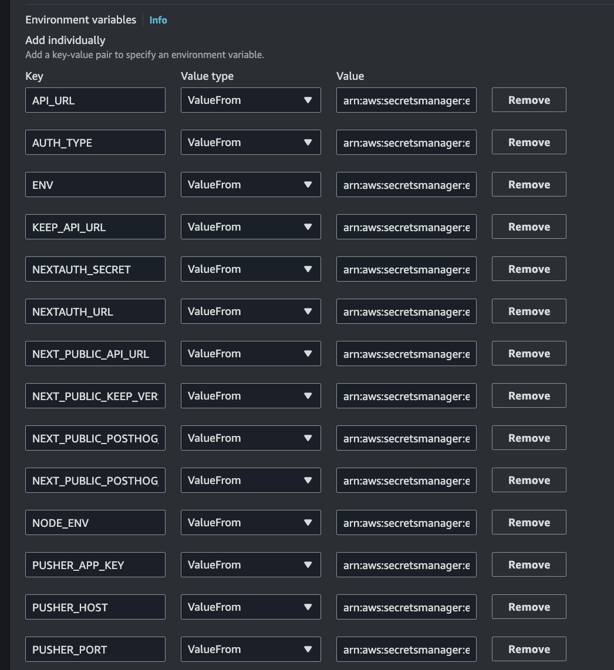This screenshot has height=670, width=614.
Task: Open the Value type dropdown for NEXTAUTH_SECRET
Action: click(x=251, y=269)
